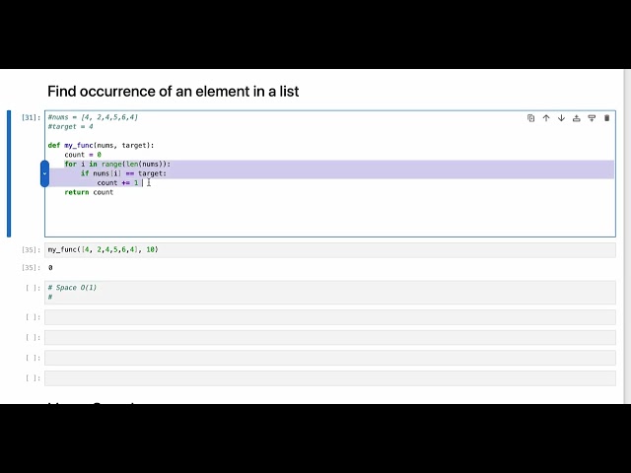631x473 pixels.
Task: Click the blue collapser bar of cell 31
Action: coord(9,173)
